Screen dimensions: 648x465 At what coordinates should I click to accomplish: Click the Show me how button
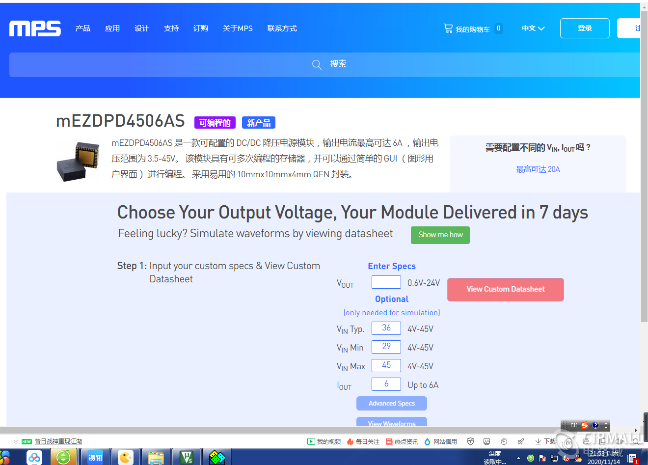440,235
